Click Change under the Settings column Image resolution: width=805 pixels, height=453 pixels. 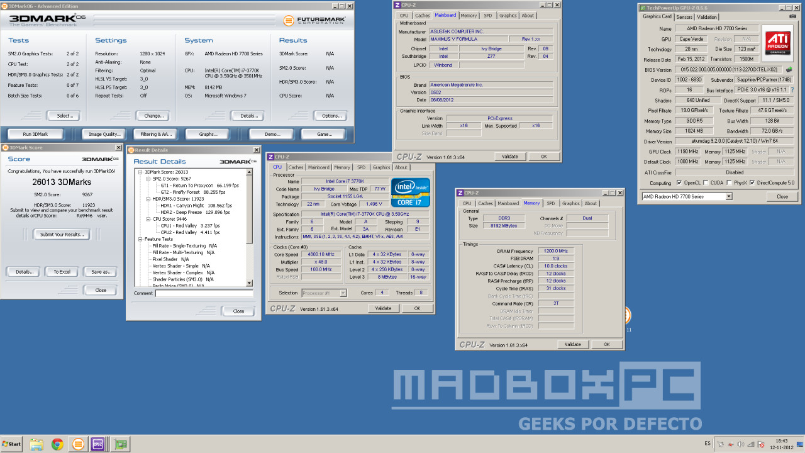153,116
